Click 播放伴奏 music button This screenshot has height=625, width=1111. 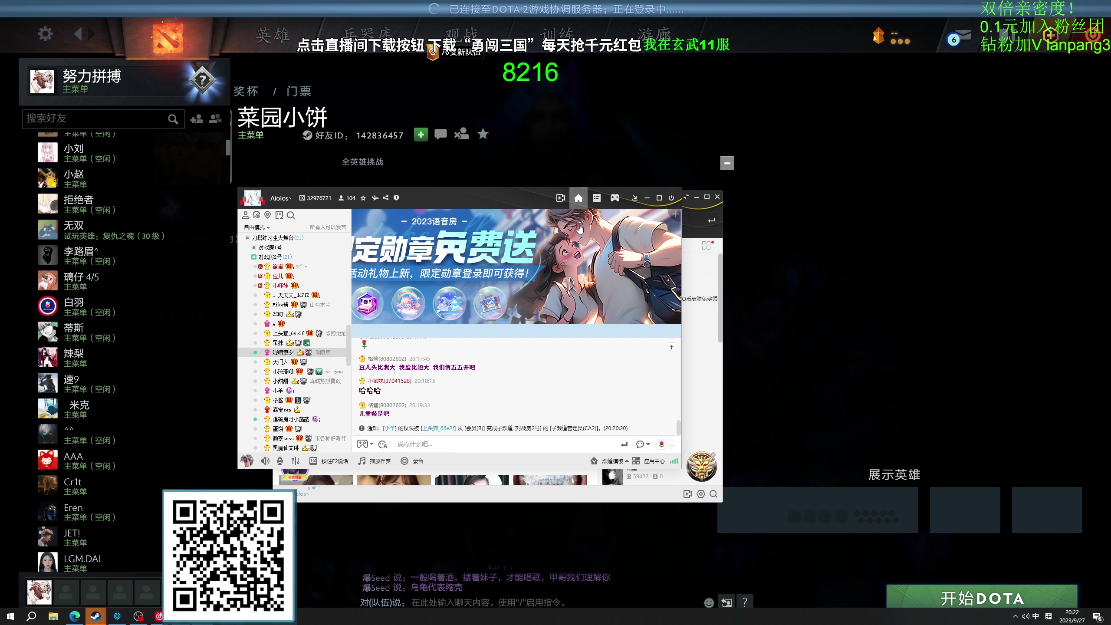[375, 461]
